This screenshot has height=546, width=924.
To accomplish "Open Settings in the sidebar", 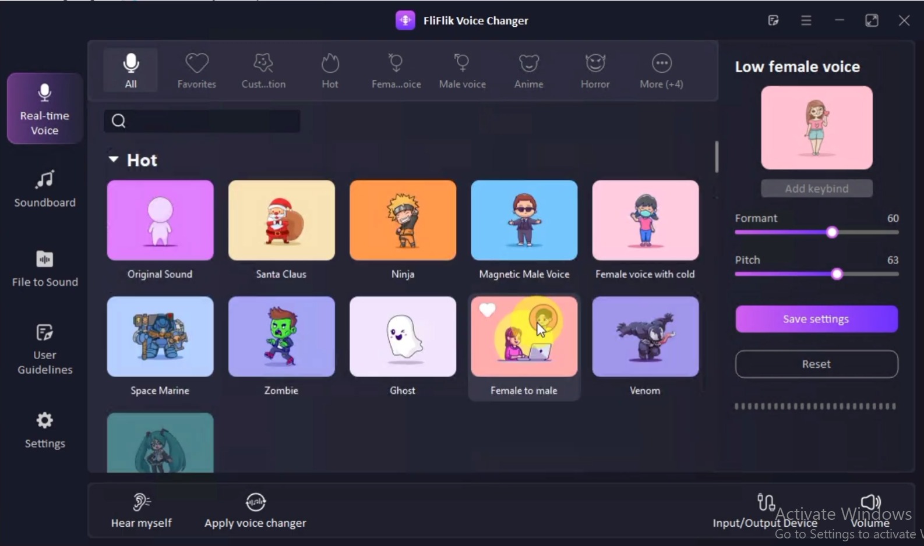I will pyautogui.click(x=45, y=430).
